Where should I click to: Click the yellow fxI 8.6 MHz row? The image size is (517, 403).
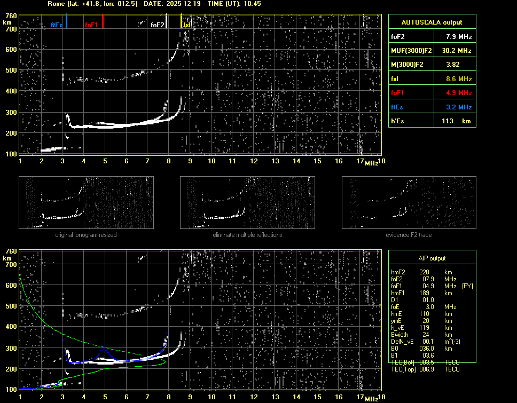pyautogui.click(x=432, y=79)
